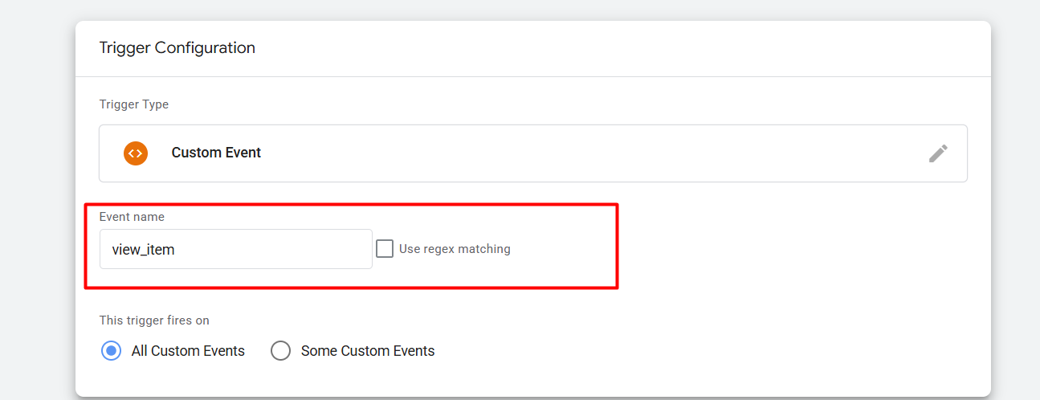Open trigger type chooser via empty box area

tap(562, 153)
